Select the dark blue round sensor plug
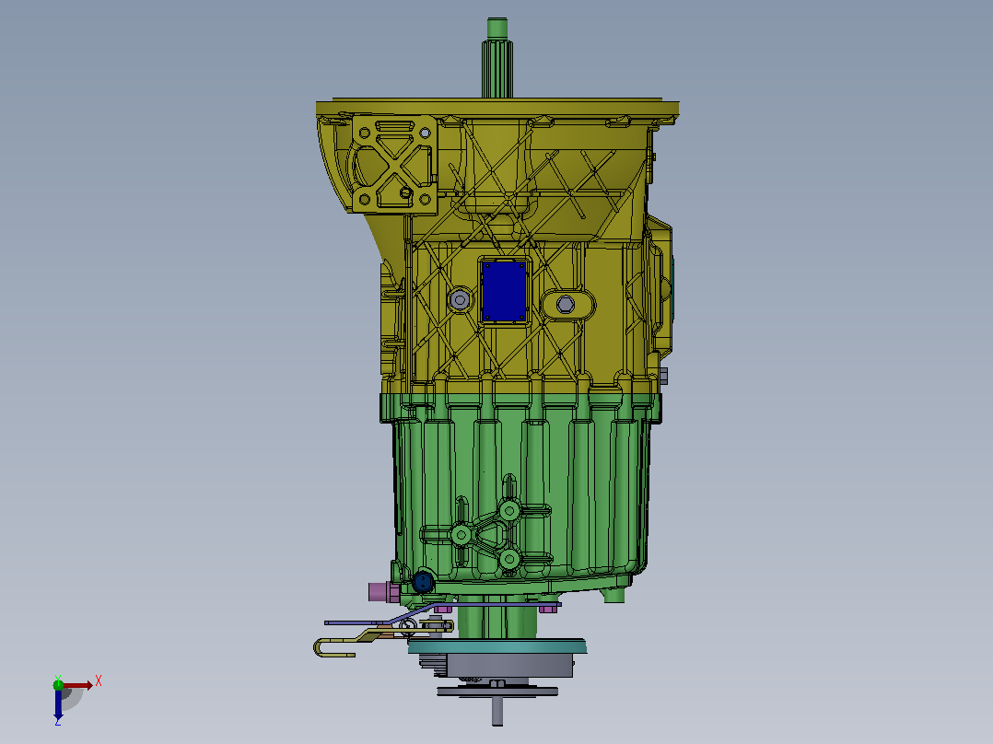 (423, 581)
